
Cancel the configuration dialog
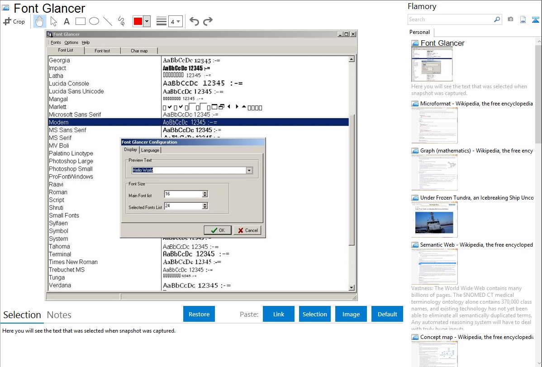click(247, 230)
